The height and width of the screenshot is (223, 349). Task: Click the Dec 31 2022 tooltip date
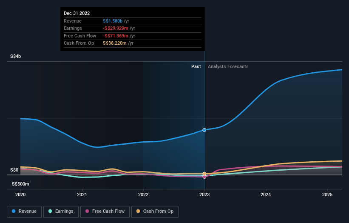(x=77, y=13)
